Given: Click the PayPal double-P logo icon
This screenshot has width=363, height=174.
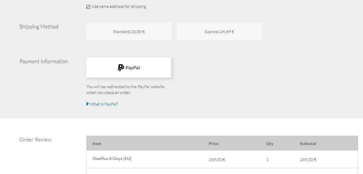Looking at the screenshot, I should (x=121, y=68).
